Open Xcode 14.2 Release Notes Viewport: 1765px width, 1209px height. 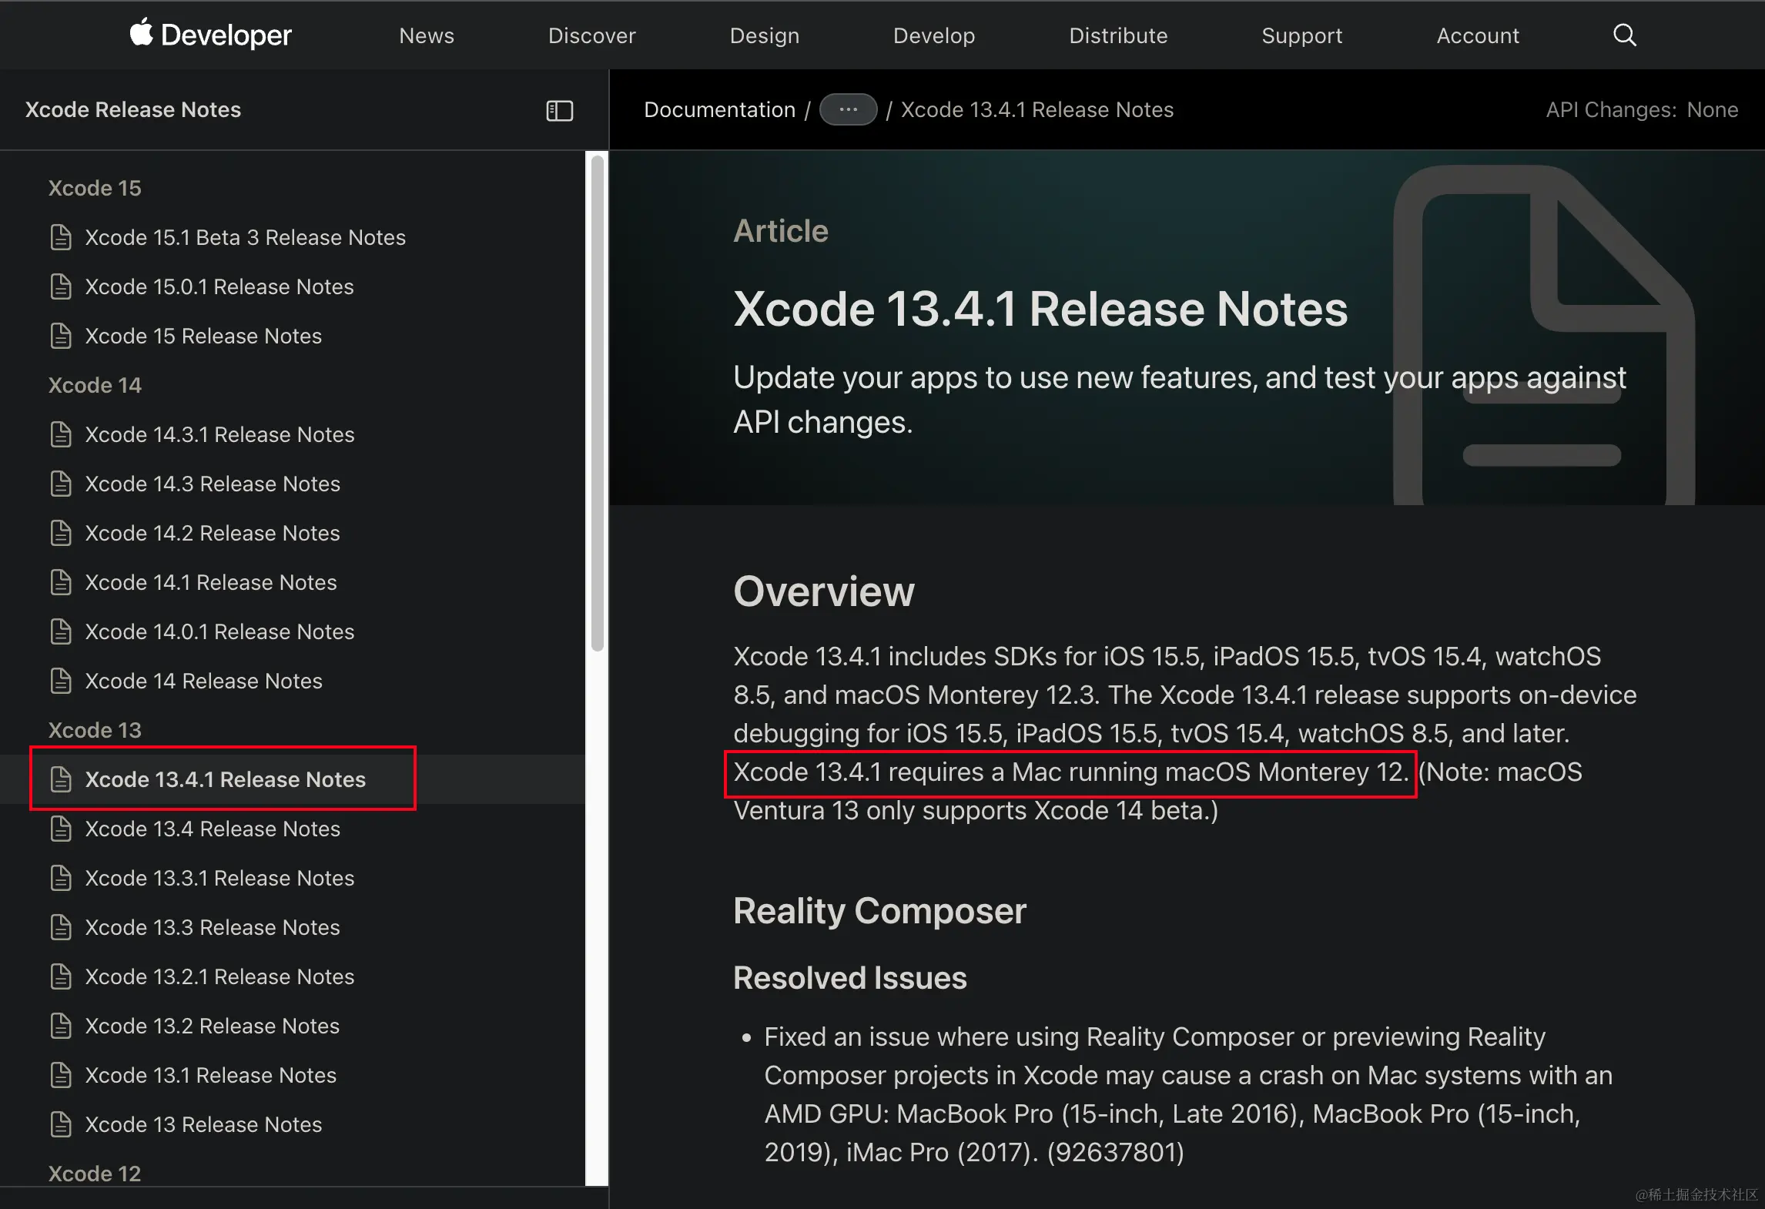[212, 533]
